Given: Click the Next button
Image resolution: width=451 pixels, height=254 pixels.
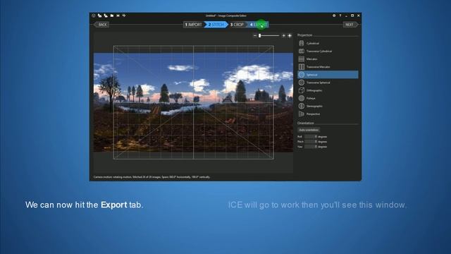Looking at the screenshot, I should point(350,25).
